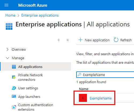
Task: Click New application button label
Action: (x=97, y=40)
